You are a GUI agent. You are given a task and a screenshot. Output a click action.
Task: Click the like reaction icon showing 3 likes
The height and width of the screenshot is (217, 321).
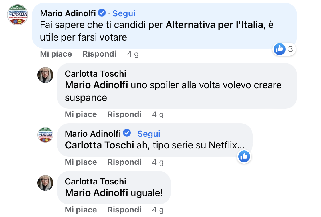(279, 49)
